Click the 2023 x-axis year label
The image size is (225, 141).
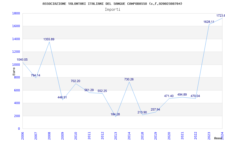pos(209,136)
